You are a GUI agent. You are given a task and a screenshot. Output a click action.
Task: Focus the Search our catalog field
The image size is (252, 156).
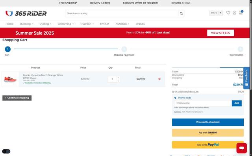point(122,13)
